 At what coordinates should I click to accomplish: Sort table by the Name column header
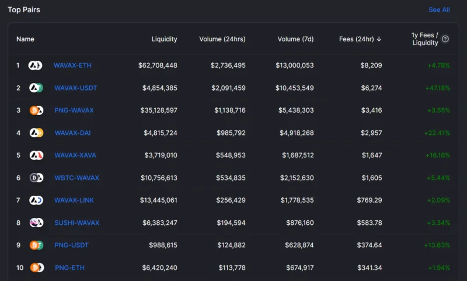(25, 39)
